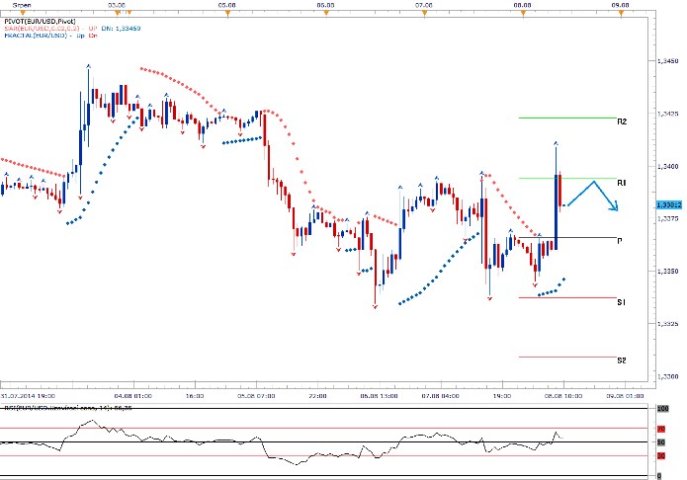Click the orange day marker under 09.08

click(622, 13)
